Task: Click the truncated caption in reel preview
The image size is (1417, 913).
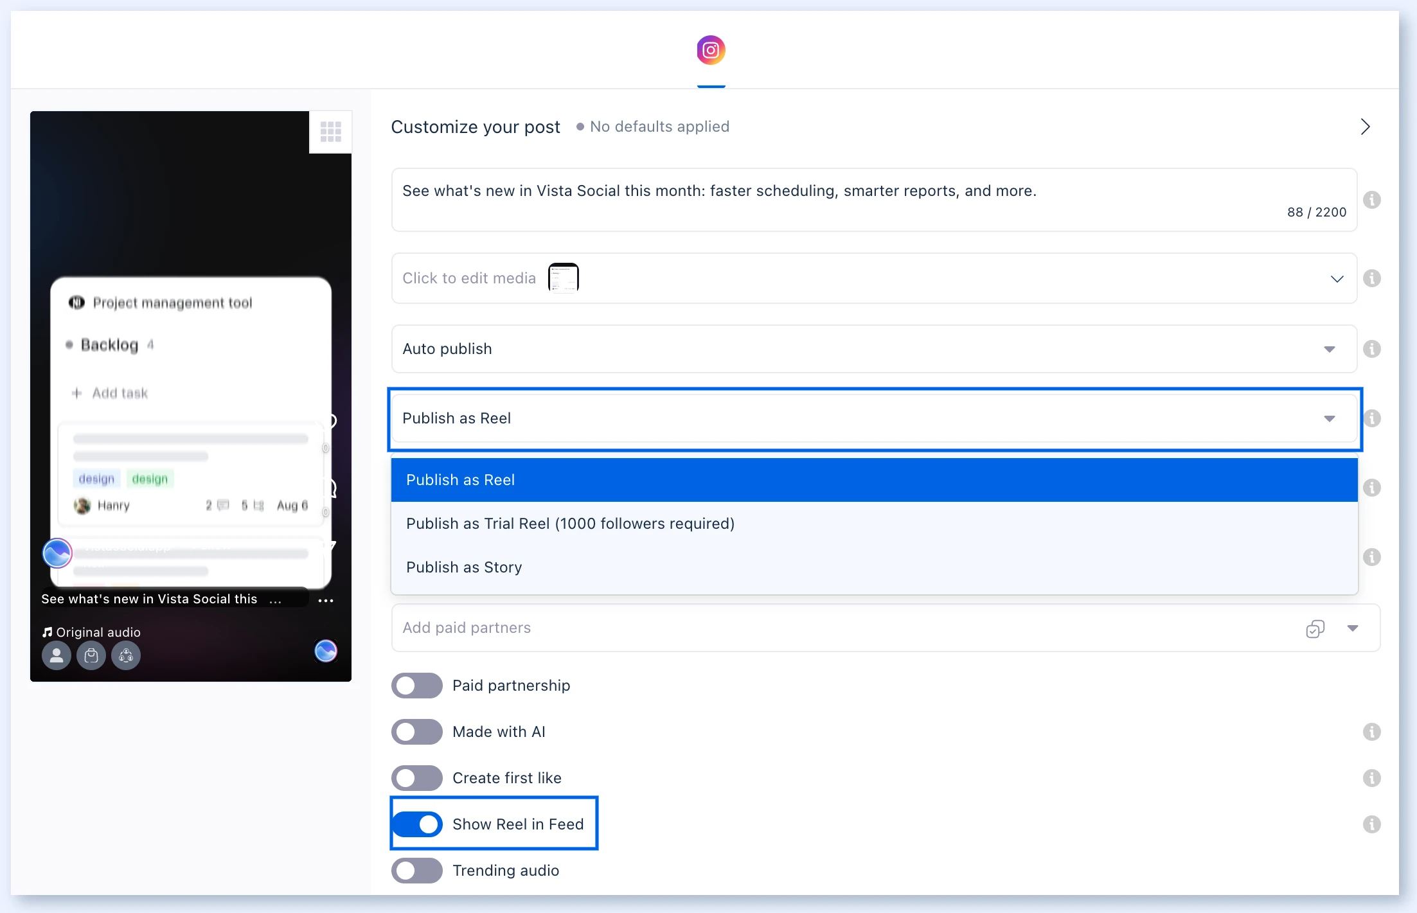Action: coord(161,599)
